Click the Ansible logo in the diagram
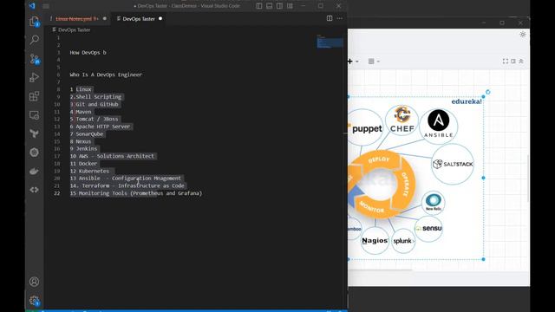The width and height of the screenshot is (555, 312). click(439, 125)
